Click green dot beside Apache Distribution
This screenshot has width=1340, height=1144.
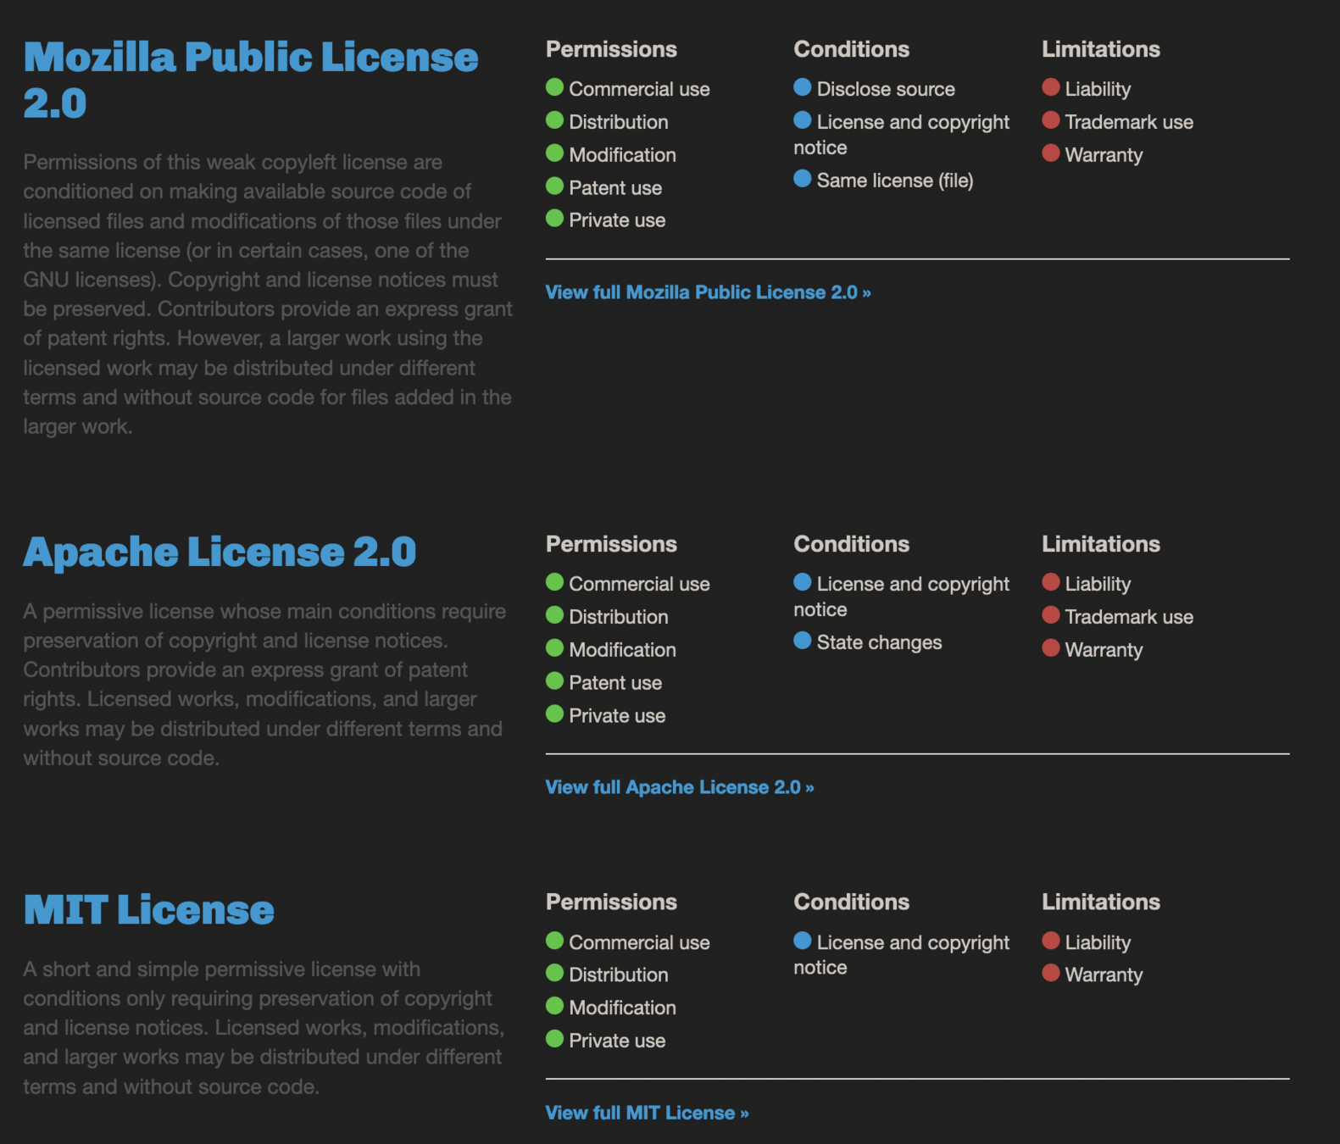tap(555, 615)
